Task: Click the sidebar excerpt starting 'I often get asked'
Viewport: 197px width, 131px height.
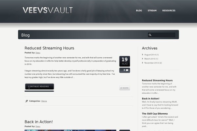Action: (x=160, y=122)
